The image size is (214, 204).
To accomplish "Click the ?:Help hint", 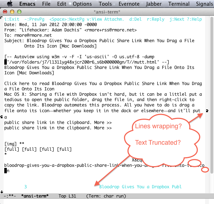I will [194, 19].
